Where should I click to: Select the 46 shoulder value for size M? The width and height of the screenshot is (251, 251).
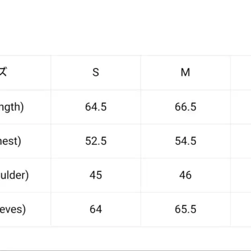tap(185, 175)
